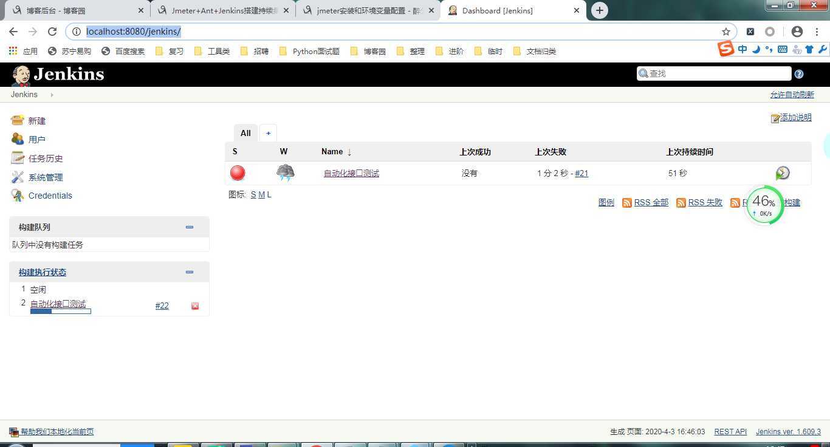Open the 工具类 bookmark folder

[211, 52]
